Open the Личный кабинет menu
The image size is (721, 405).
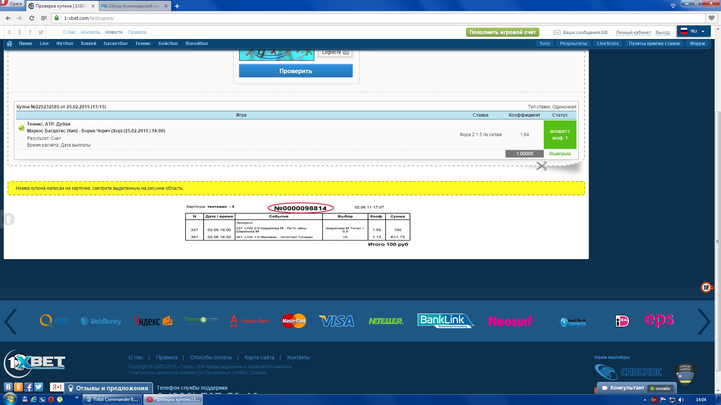click(634, 31)
